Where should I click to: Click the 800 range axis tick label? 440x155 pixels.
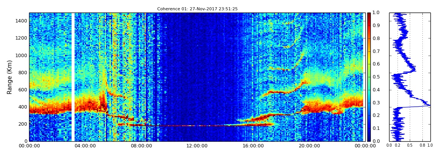23,73
